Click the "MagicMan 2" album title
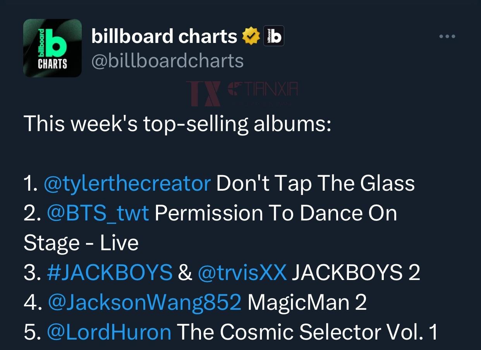481x350 pixels. tap(307, 302)
